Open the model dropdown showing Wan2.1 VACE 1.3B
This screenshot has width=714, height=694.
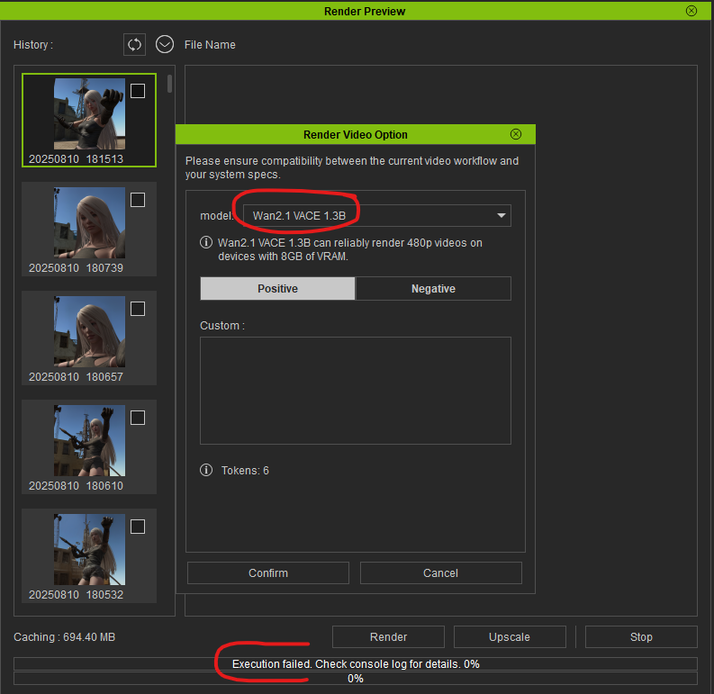[x=377, y=215]
